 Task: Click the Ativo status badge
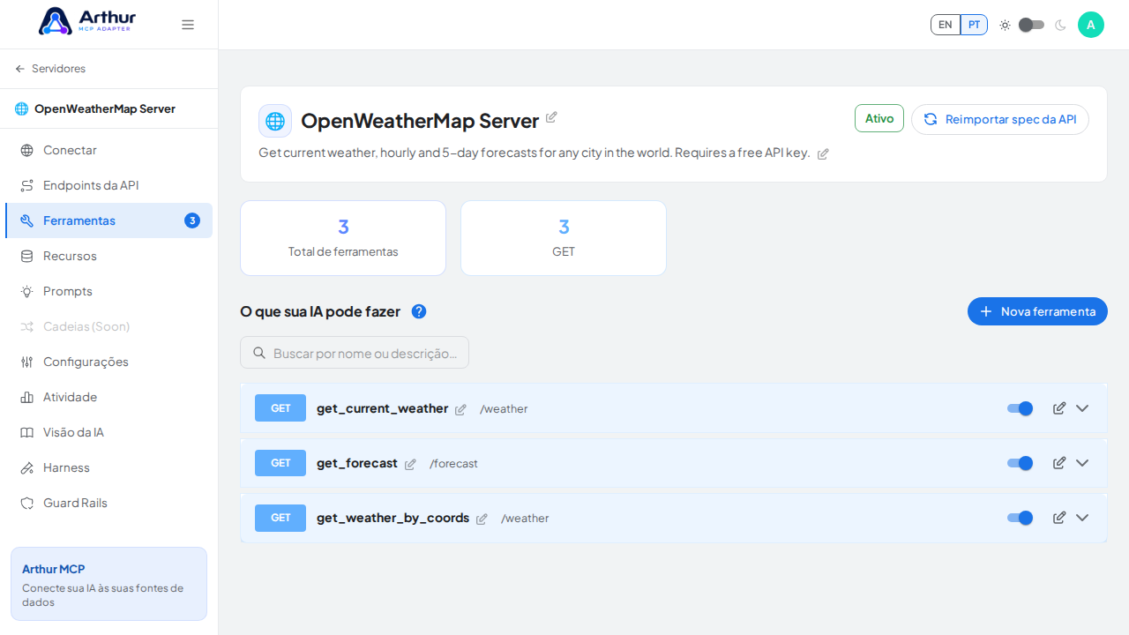(x=879, y=118)
